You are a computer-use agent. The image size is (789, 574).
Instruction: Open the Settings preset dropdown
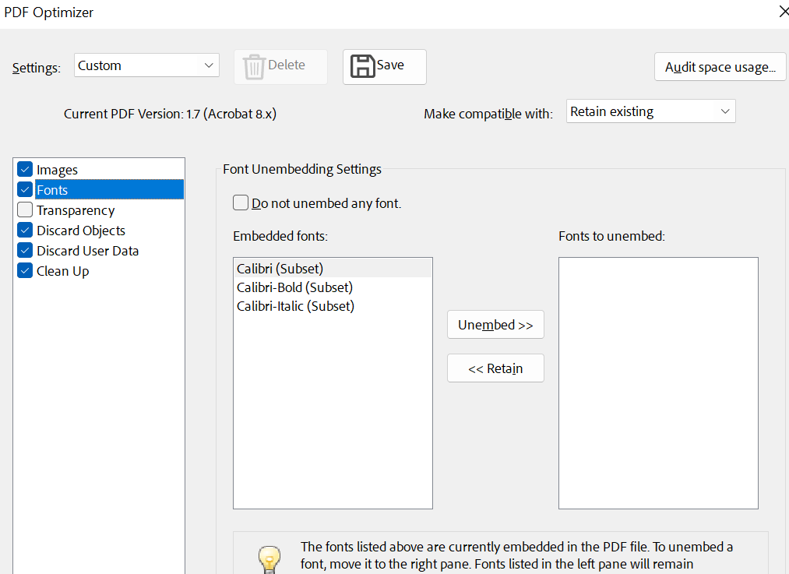[146, 65]
